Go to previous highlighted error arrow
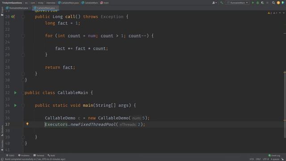The height and width of the screenshot is (161, 286). (280, 13)
